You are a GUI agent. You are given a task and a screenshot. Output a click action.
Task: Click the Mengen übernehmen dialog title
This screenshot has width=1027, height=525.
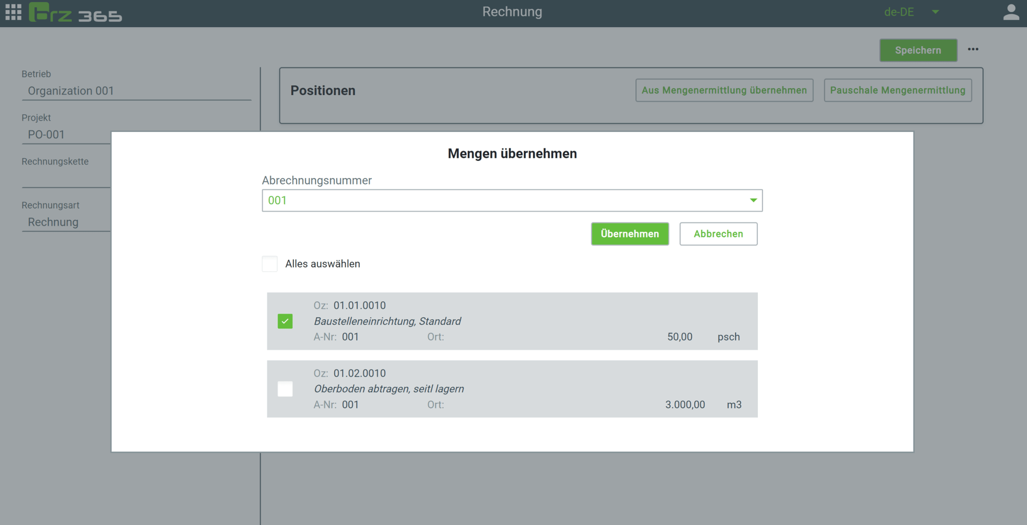(x=512, y=154)
